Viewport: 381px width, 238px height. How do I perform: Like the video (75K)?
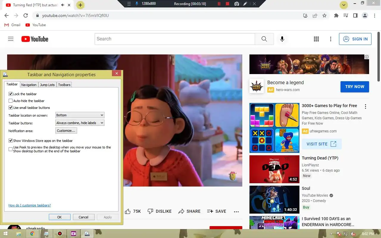pyautogui.click(x=133, y=211)
